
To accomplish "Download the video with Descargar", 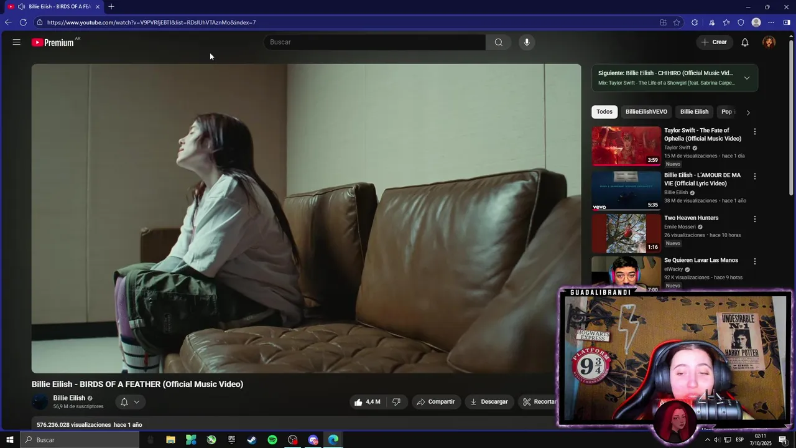I will click(x=489, y=402).
